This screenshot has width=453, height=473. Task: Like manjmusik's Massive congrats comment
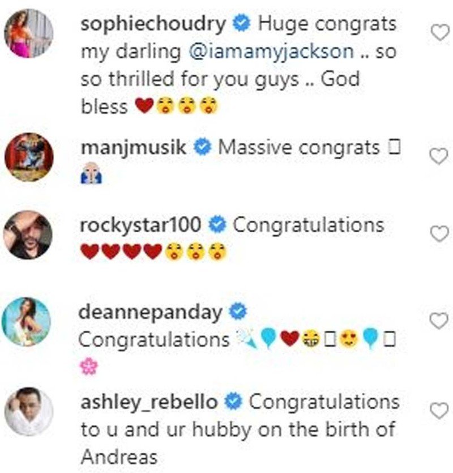point(439,156)
